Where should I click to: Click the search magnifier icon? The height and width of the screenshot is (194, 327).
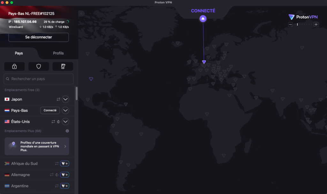[x=8, y=79]
